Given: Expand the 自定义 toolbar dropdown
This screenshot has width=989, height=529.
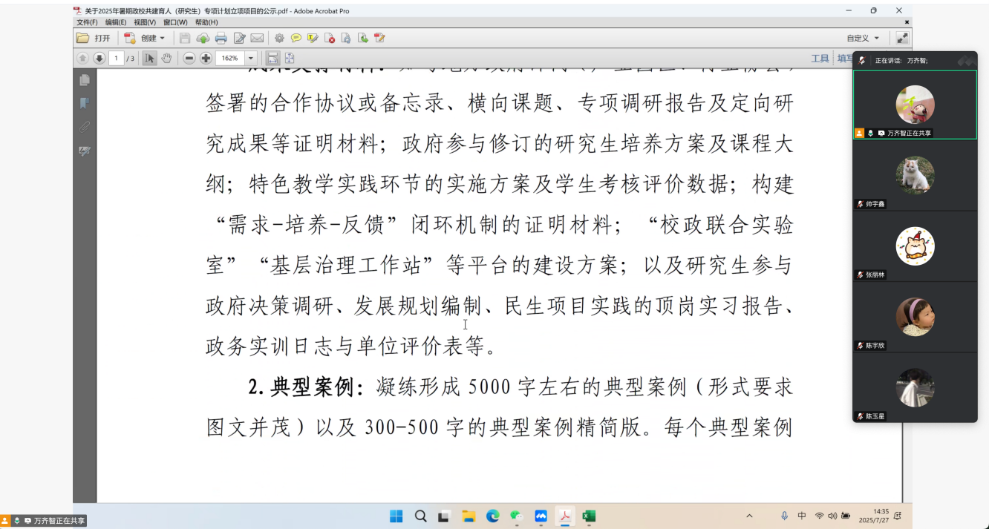Looking at the screenshot, I should point(863,38).
